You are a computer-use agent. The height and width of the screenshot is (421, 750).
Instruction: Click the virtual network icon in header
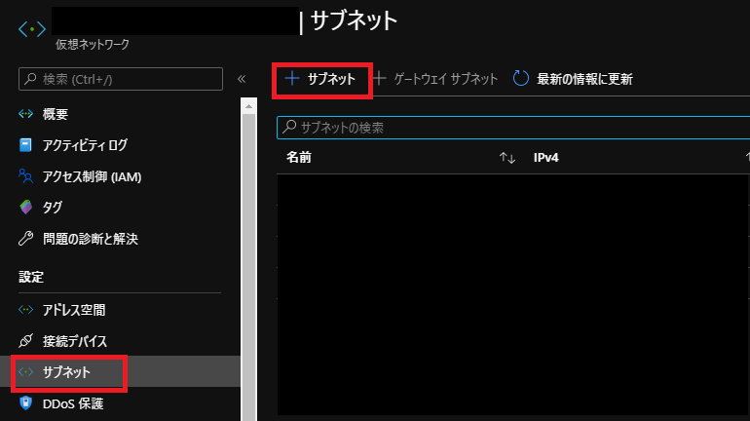(x=32, y=29)
